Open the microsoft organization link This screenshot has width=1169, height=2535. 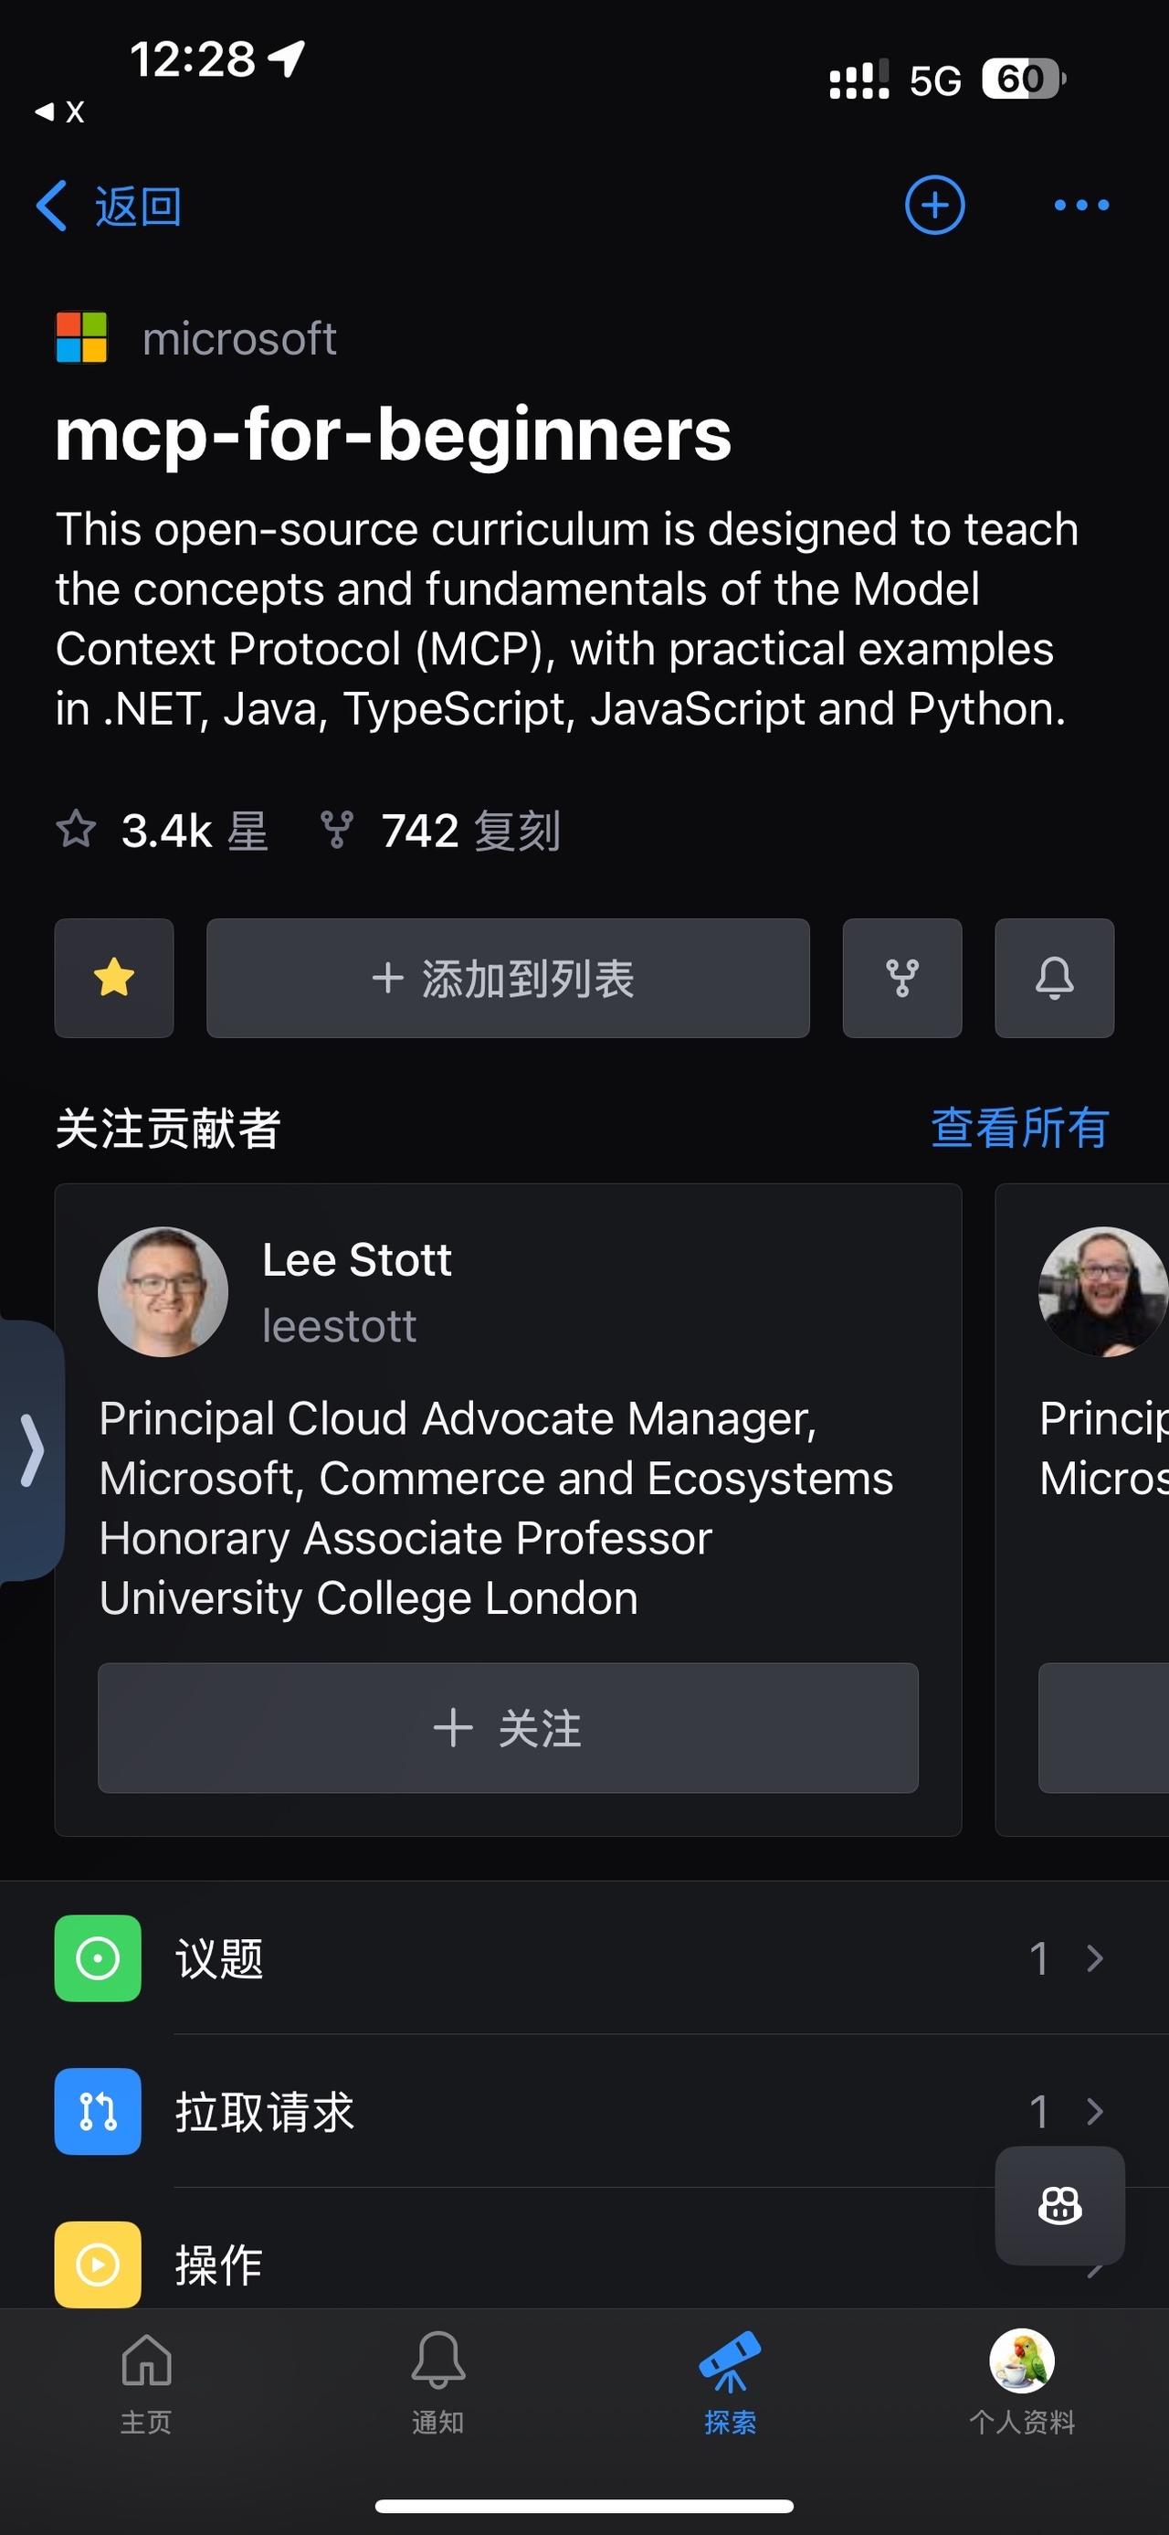239,338
